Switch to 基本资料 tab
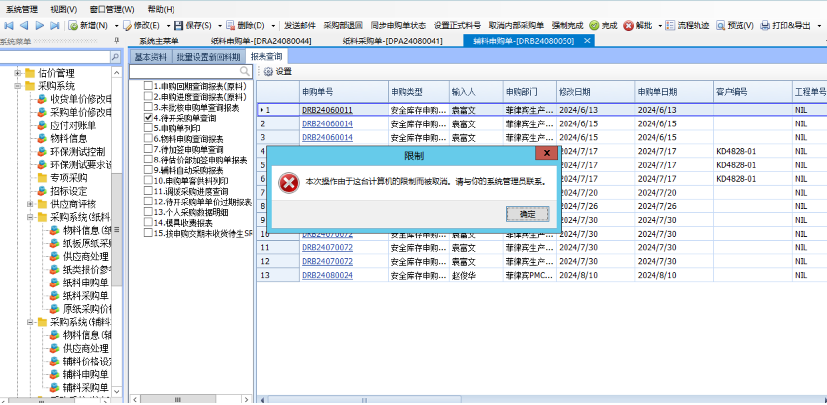This screenshot has height=405, width=827. (x=151, y=57)
